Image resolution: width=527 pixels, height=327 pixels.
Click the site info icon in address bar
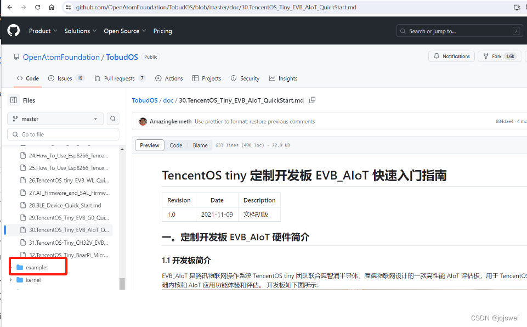tap(68, 7)
